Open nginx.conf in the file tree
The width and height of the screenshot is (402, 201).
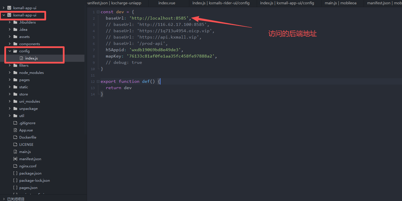click(x=28, y=166)
